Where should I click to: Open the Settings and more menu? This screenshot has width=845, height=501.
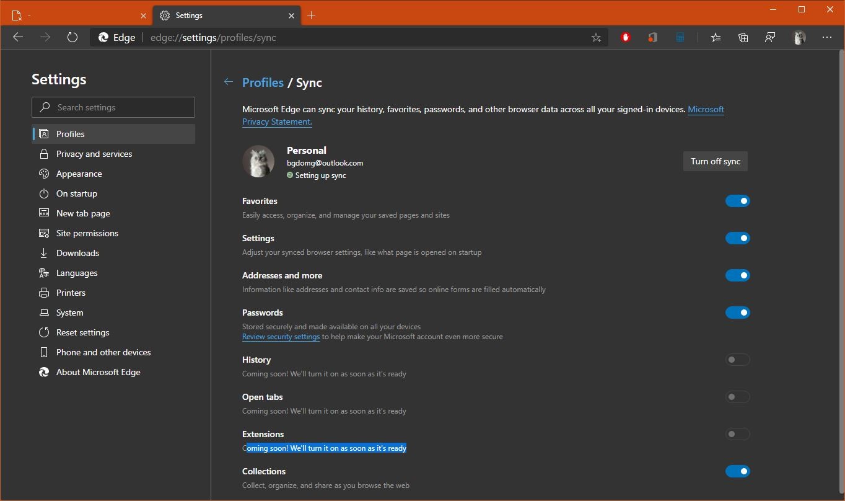point(827,37)
